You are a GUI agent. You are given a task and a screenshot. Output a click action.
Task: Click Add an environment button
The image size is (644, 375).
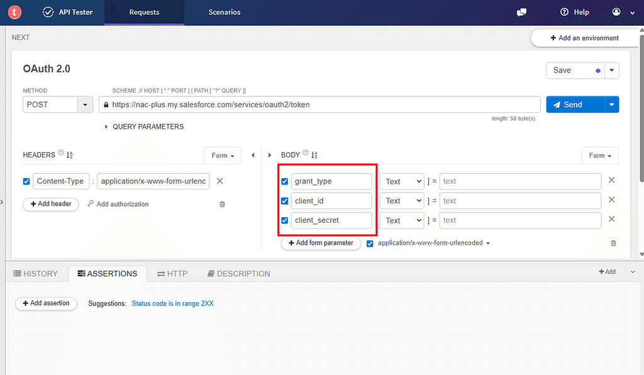tap(584, 38)
